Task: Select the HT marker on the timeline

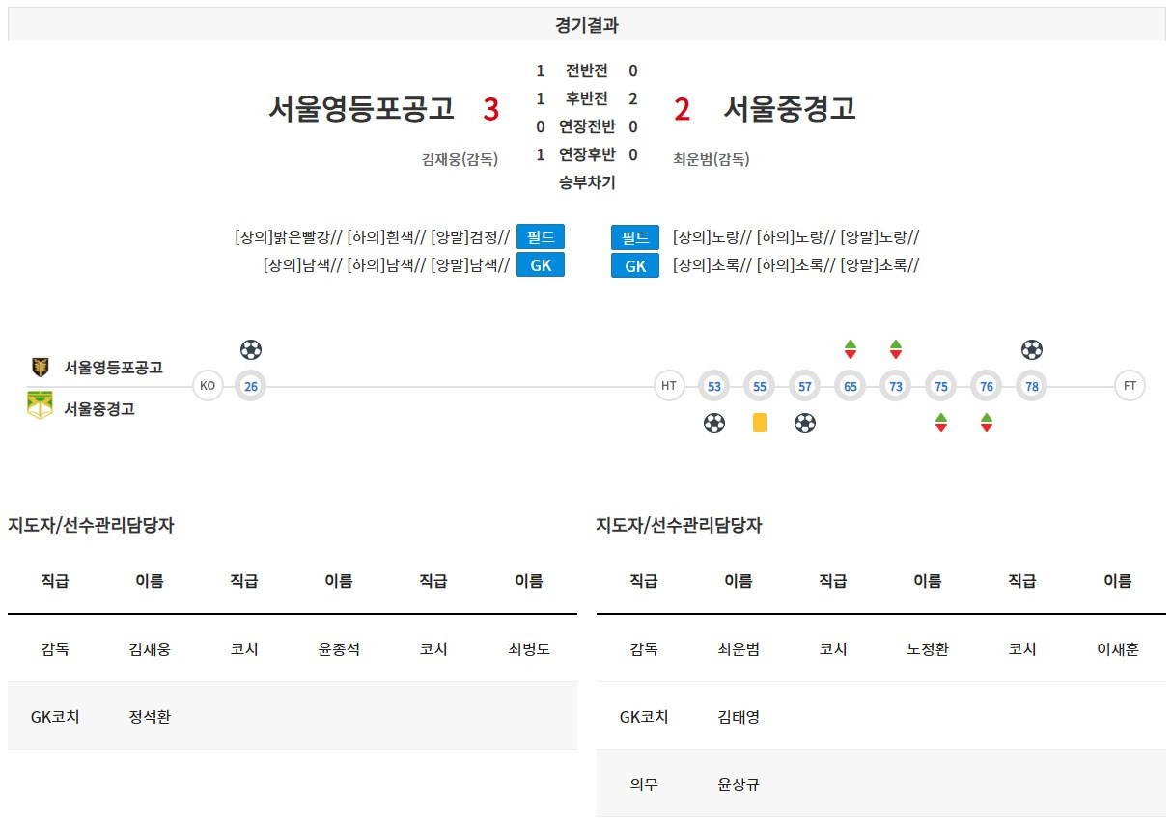Action: pyautogui.click(x=668, y=387)
